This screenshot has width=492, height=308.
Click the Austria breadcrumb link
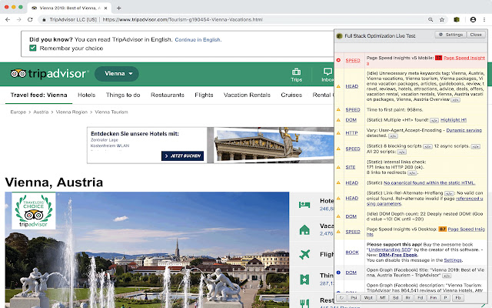[x=41, y=112]
